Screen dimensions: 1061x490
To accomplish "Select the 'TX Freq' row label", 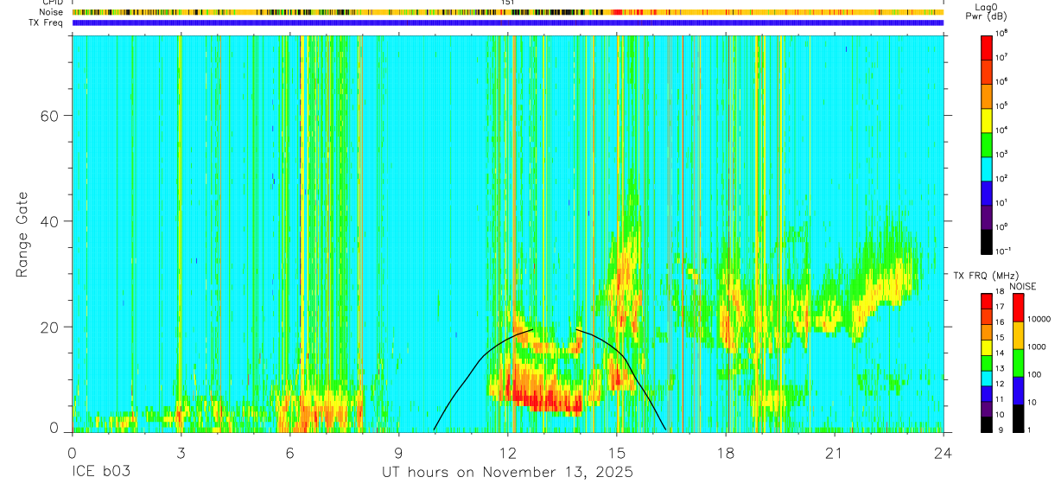I will pos(48,22).
